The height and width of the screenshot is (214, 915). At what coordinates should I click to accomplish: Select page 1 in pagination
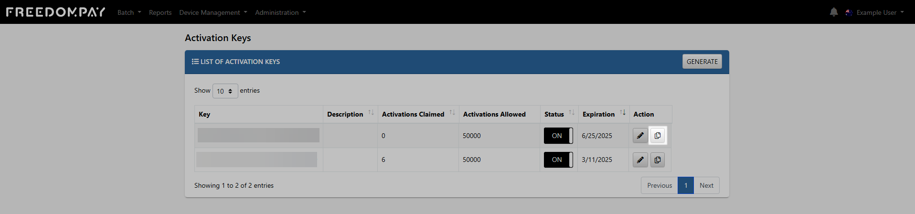(686, 185)
